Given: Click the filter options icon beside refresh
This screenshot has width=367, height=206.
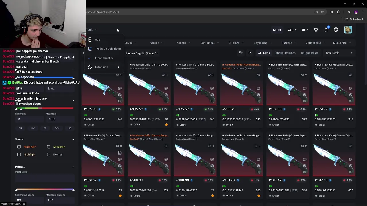Looking at the screenshot, I should tap(241, 53).
